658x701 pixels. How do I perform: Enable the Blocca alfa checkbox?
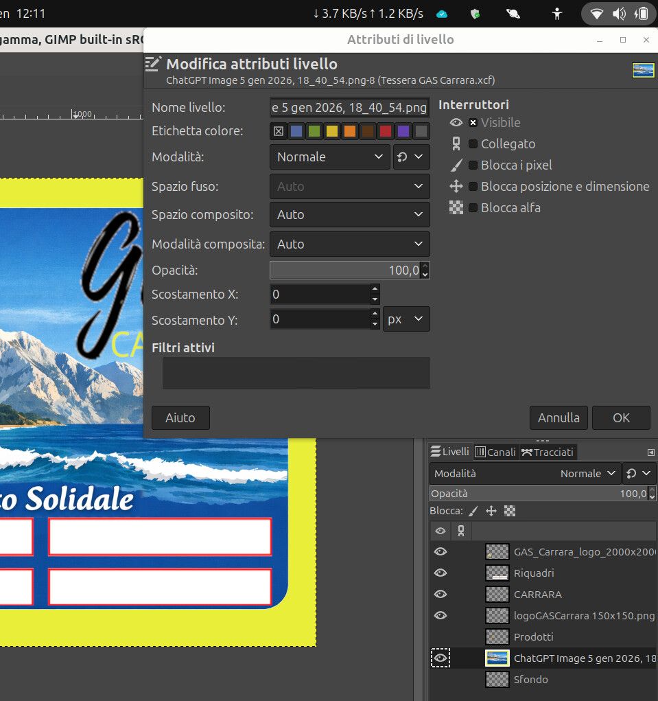point(473,208)
